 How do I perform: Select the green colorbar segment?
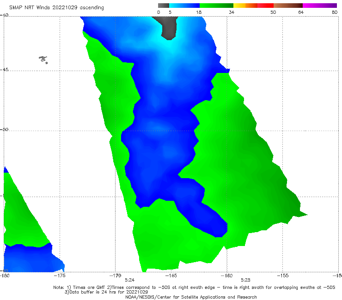click(x=216, y=6)
